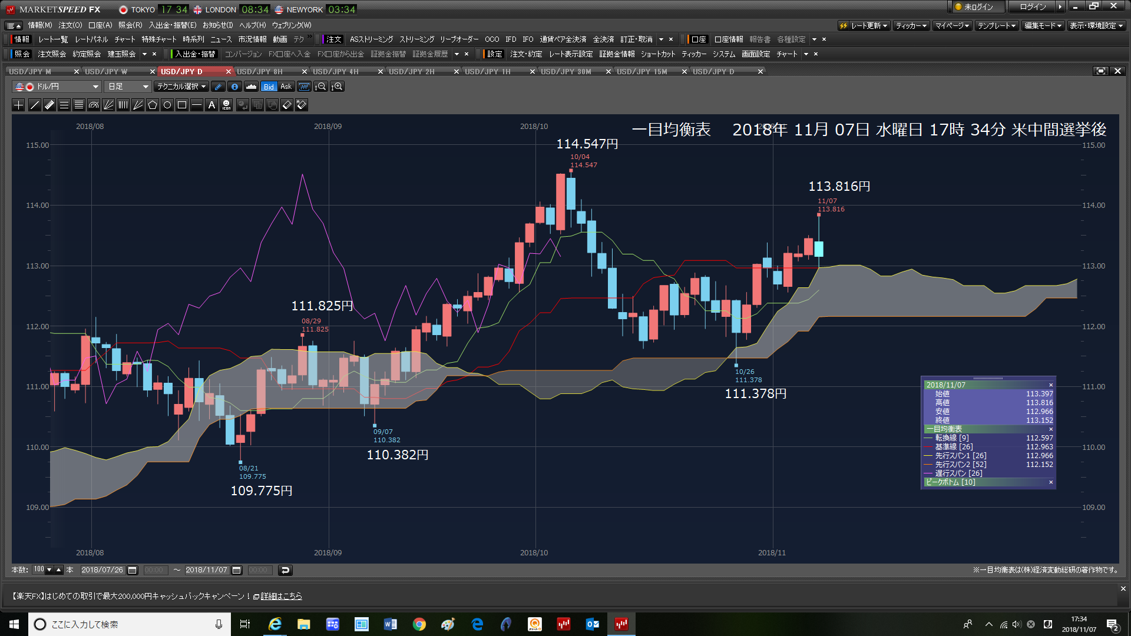Click the 注文照会 button

[x=52, y=54]
